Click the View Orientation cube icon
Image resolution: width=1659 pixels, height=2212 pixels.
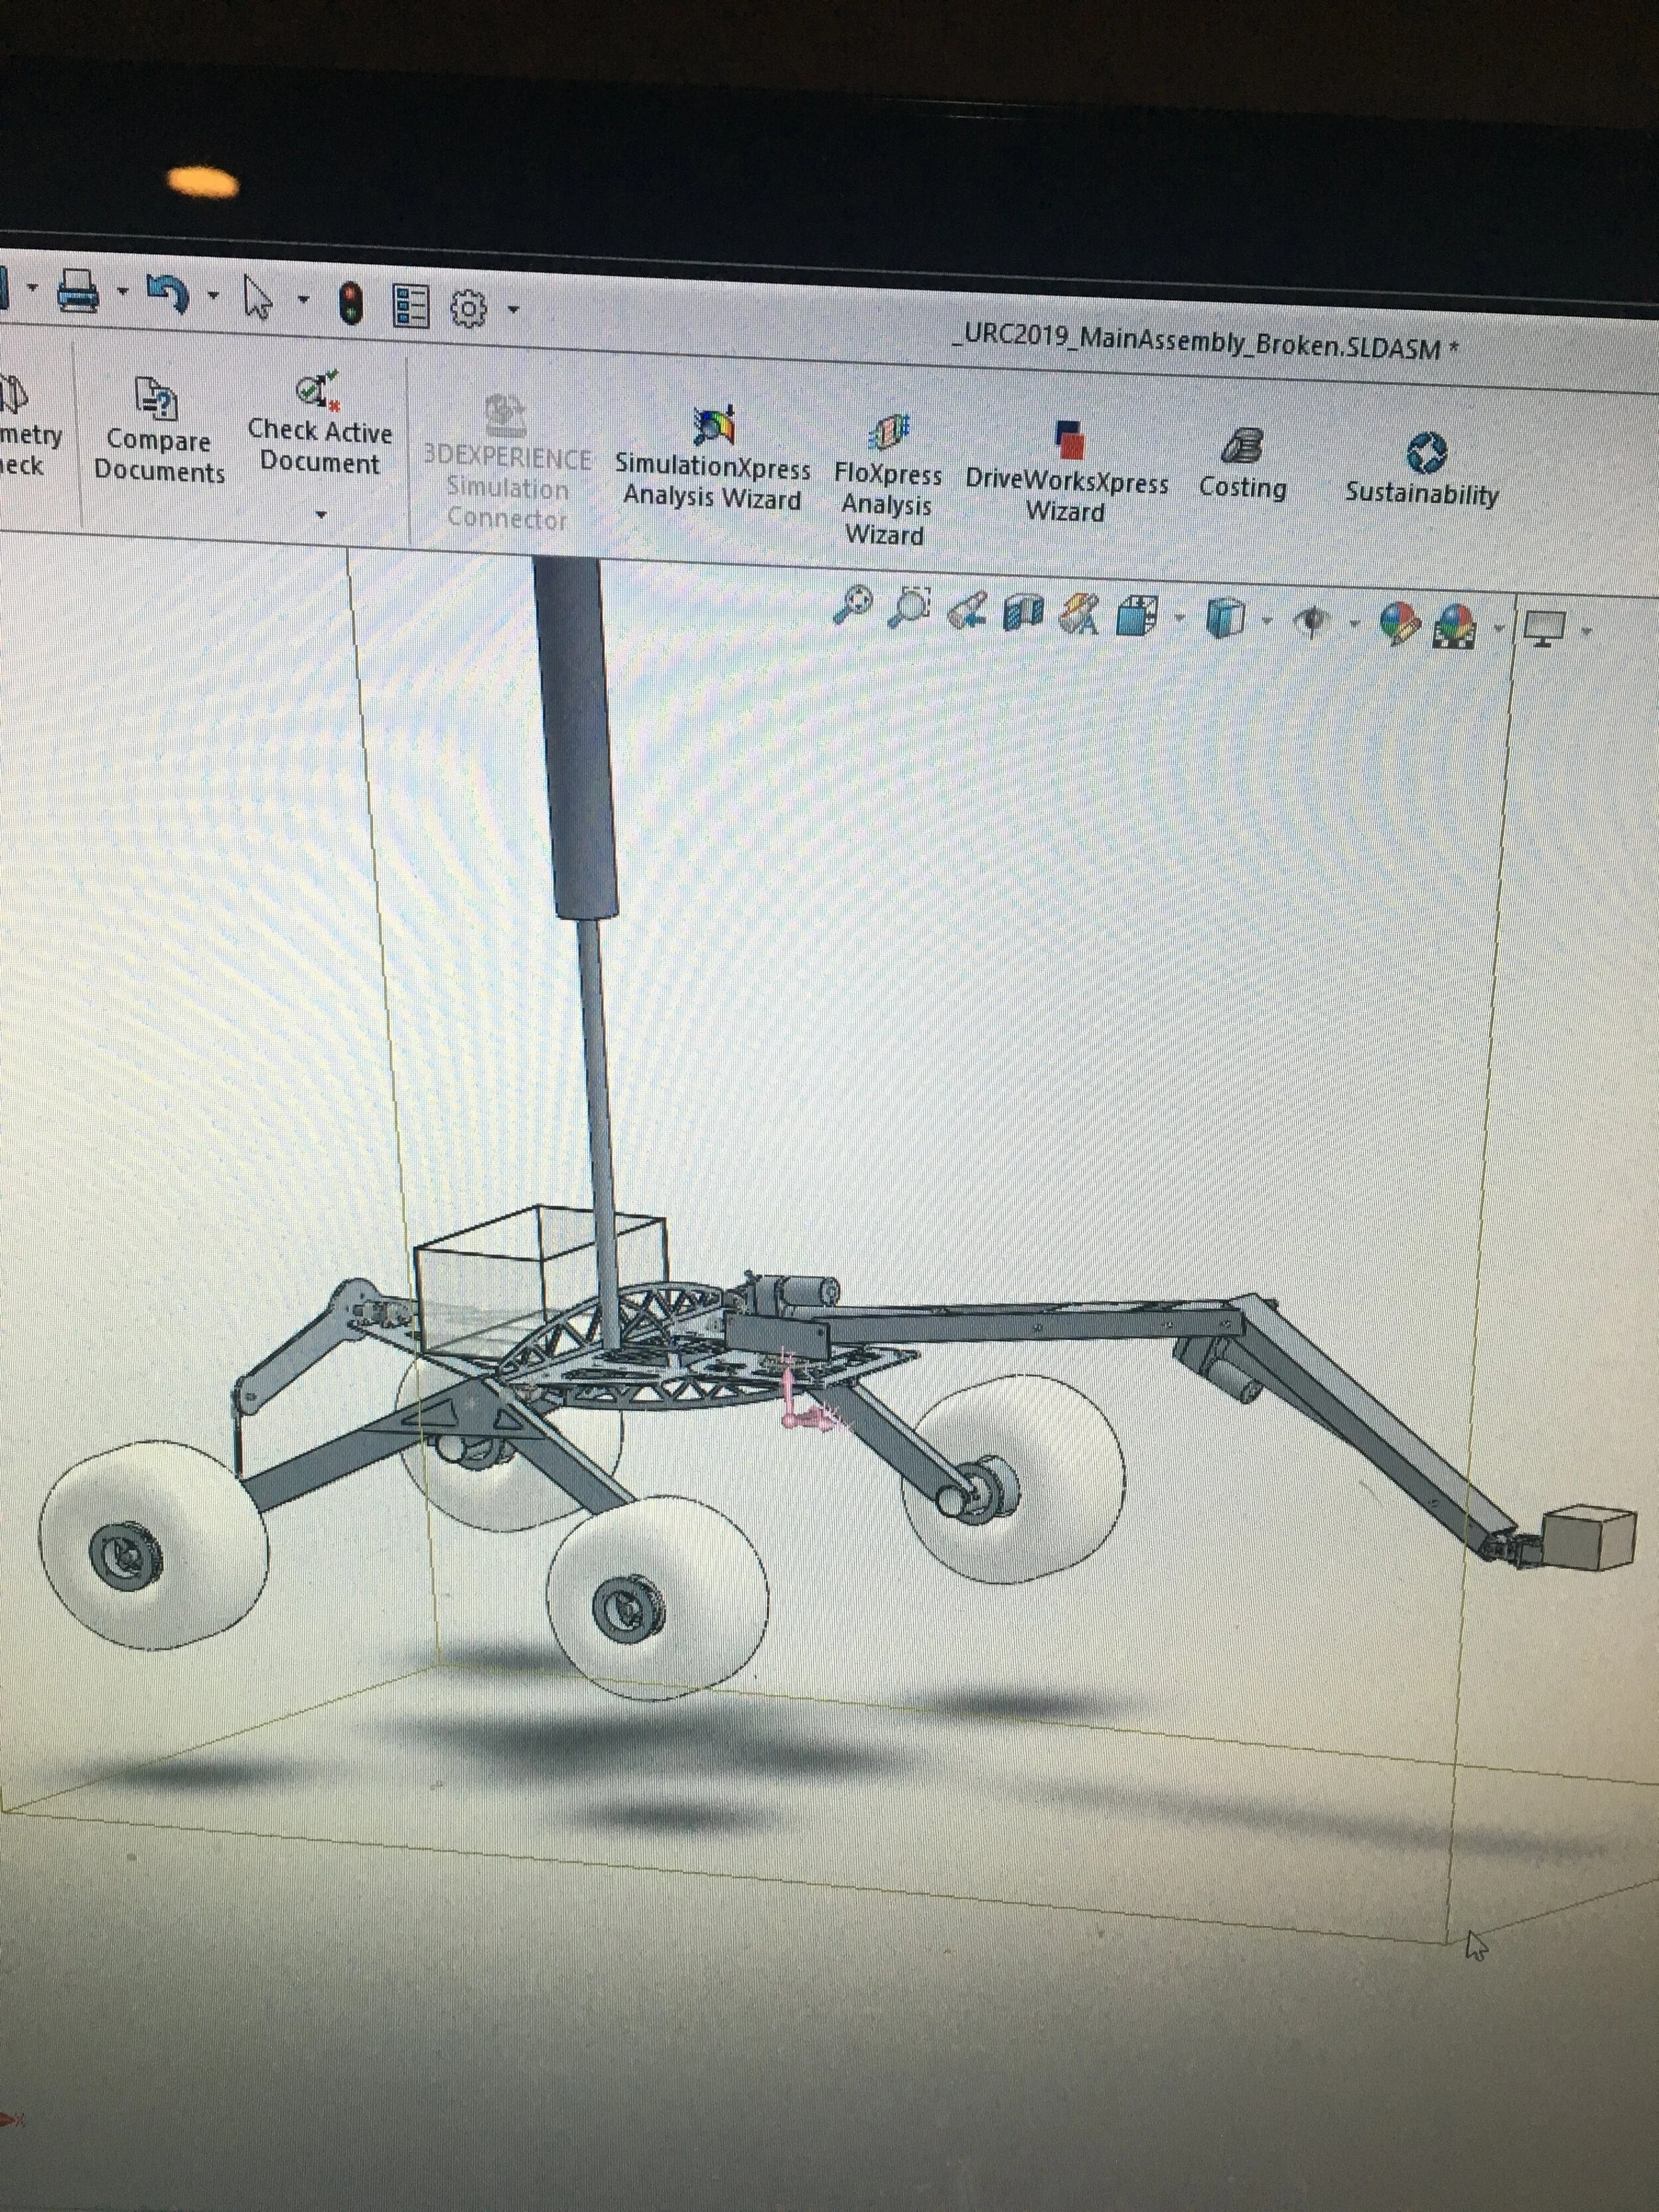pos(1137,616)
